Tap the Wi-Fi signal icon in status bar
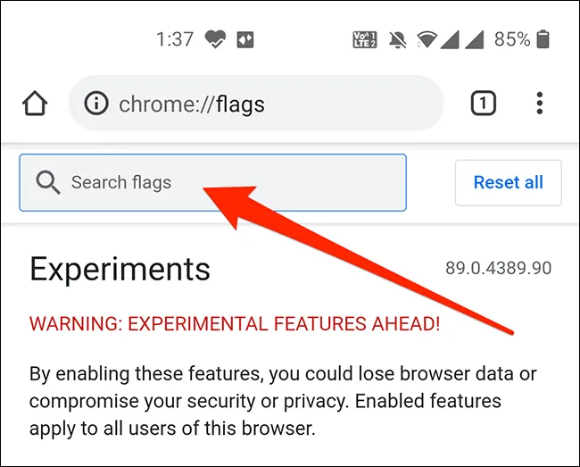 [x=428, y=39]
